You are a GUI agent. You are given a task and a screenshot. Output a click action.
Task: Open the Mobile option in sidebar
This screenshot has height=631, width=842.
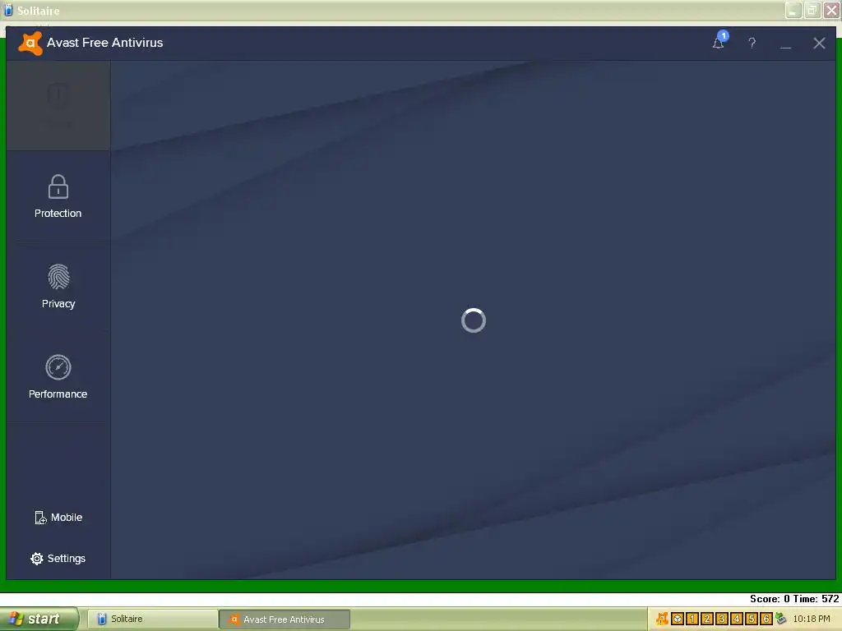click(58, 518)
